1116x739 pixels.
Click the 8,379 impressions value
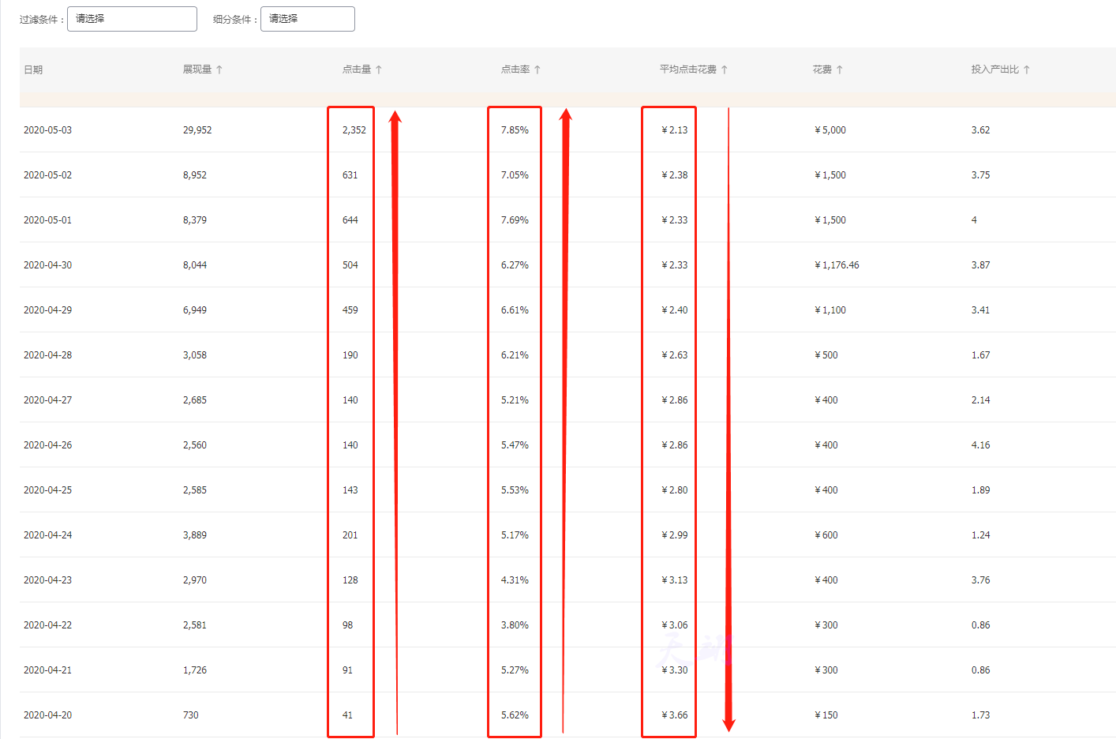tap(195, 220)
